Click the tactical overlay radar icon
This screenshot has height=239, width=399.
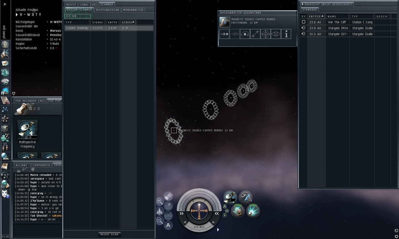168,206
